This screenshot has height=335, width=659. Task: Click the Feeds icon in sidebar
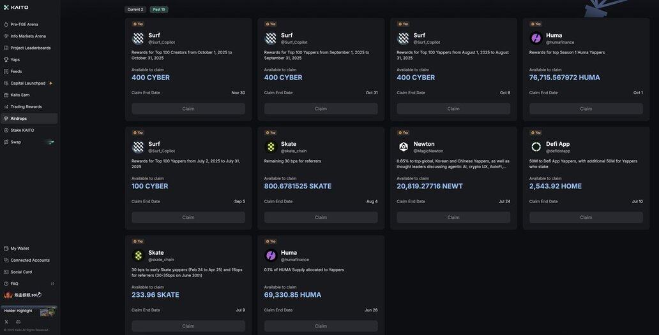click(6, 71)
